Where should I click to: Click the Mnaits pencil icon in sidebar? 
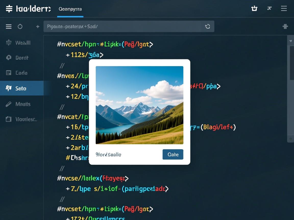click(9, 104)
